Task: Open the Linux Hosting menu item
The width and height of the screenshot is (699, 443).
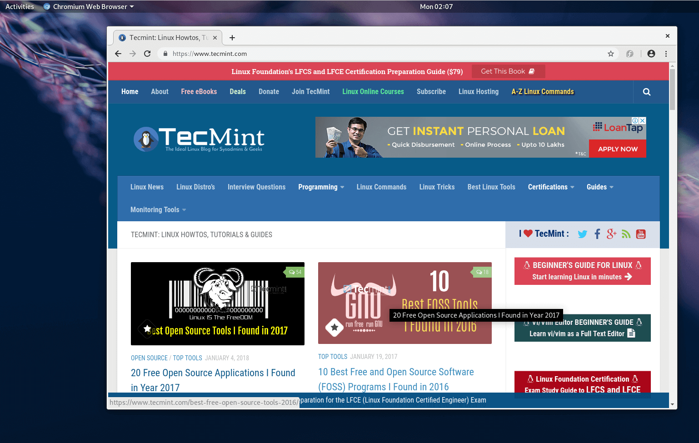Action: point(479,92)
